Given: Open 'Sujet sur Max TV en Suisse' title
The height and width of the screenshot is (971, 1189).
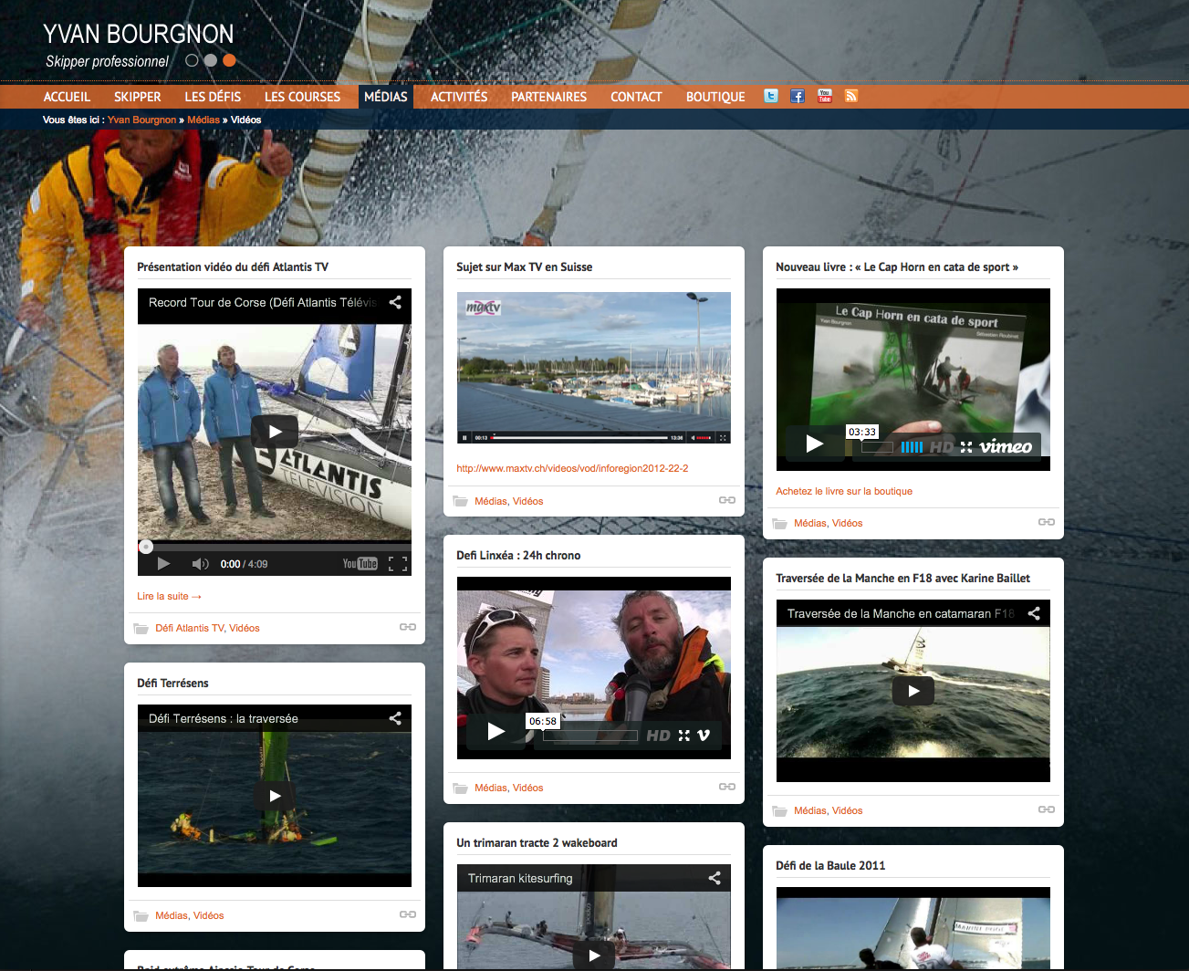Looking at the screenshot, I should [525, 267].
